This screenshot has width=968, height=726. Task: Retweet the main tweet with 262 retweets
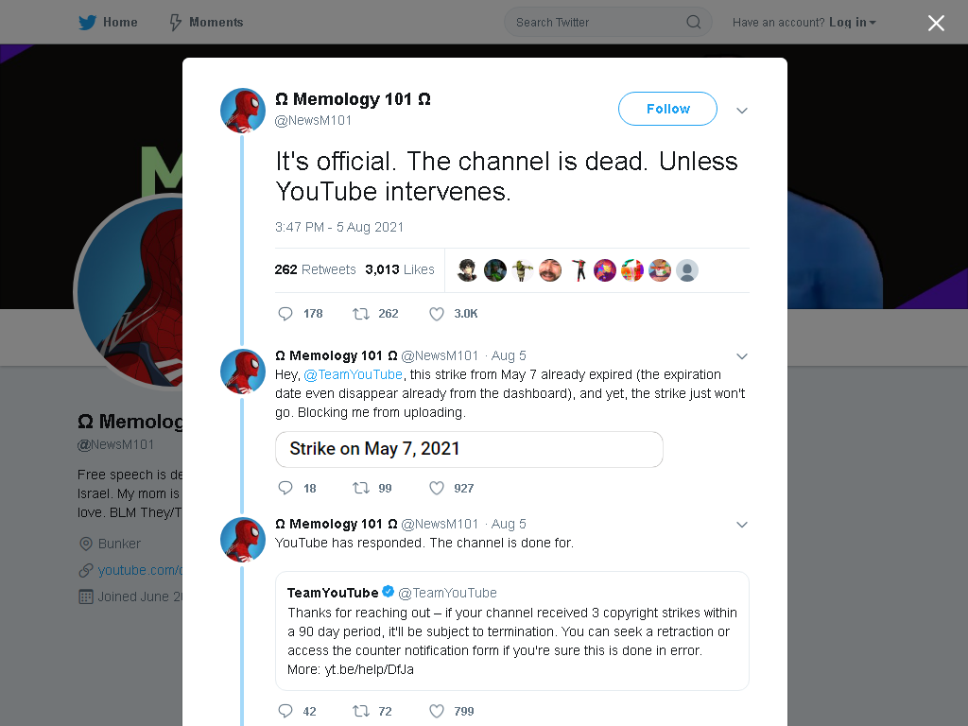[360, 314]
